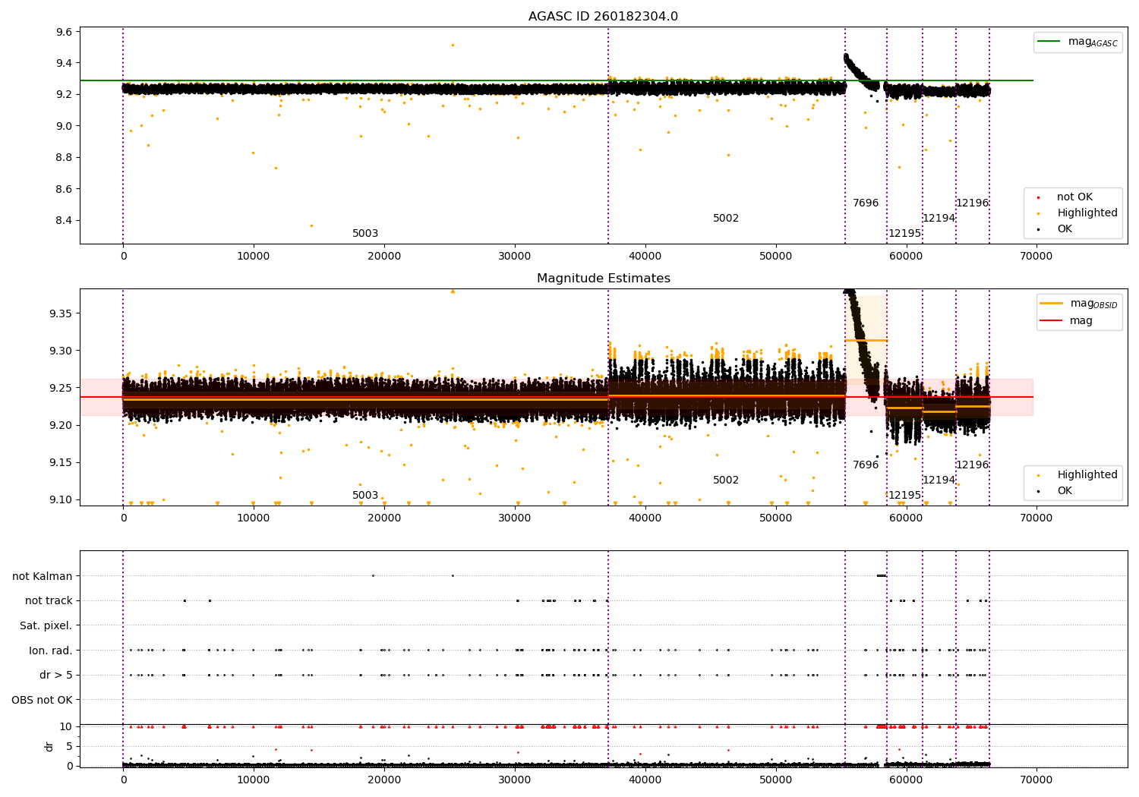Click obsid label 5003 in the AGASC ID plot

[365, 234]
